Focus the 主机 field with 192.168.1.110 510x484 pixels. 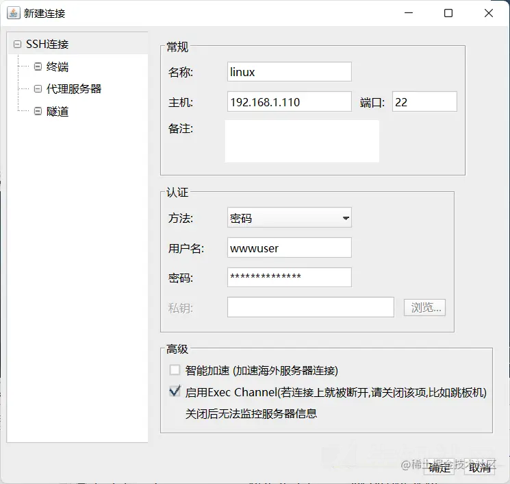coord(289,101)
